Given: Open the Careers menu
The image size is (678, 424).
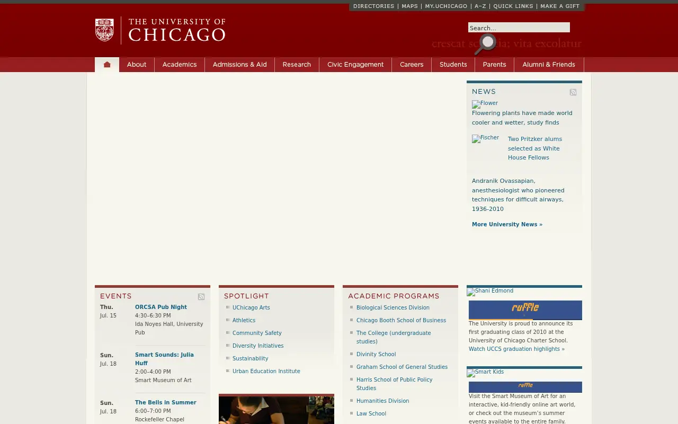Looking at the screenshot, I should click(x=412, y=65).
